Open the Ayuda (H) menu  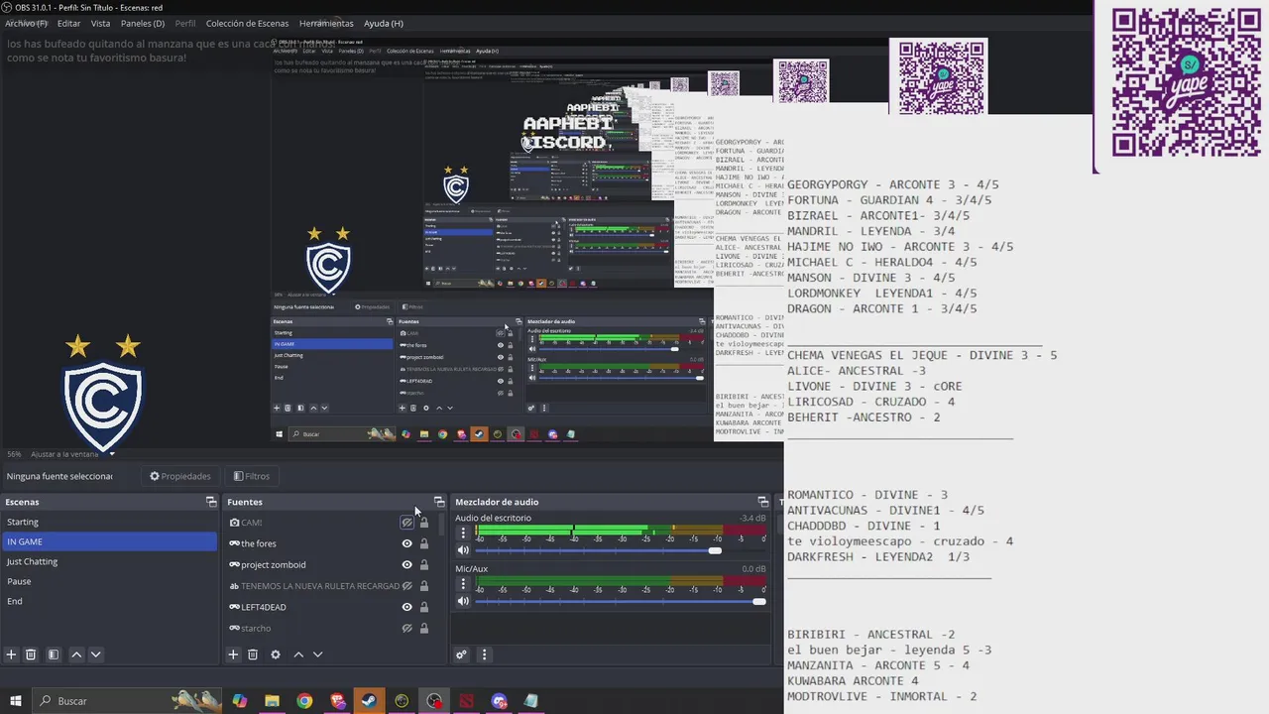(x=384, y=23)
